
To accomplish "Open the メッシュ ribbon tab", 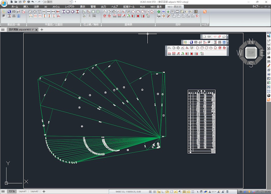I will coord(56,6).
